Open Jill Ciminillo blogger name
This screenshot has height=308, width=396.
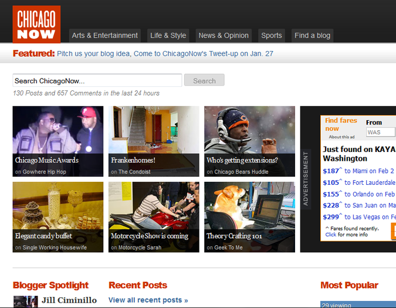point(69,300)
